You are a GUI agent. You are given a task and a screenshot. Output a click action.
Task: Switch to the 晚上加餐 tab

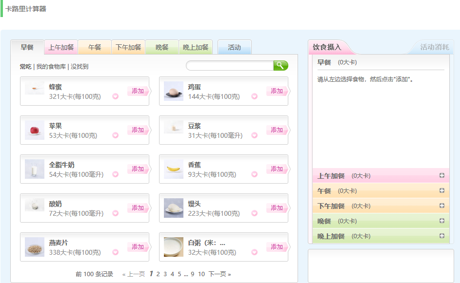(196, 47)
